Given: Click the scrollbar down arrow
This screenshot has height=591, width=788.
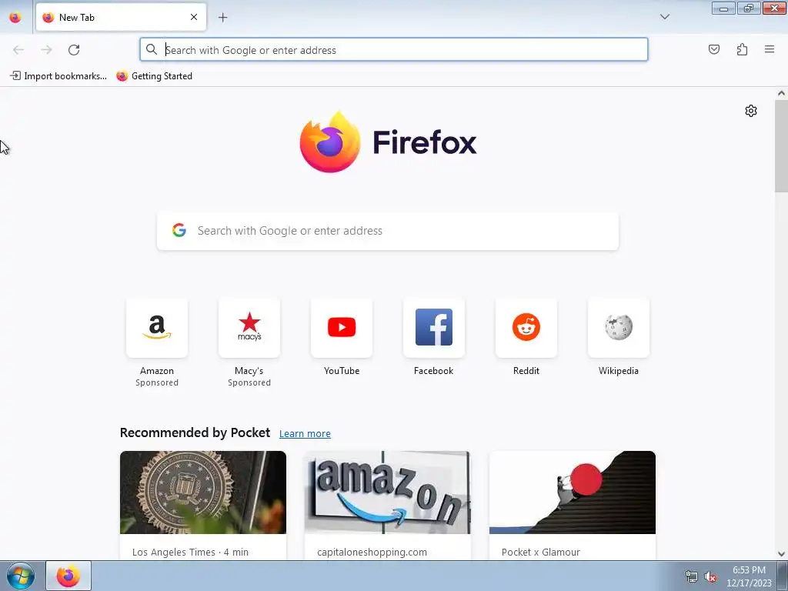Looking at the screenshot, I should coord(781,554).
